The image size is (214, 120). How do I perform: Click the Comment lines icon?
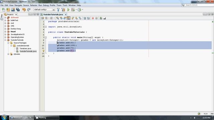click(101, 18)
